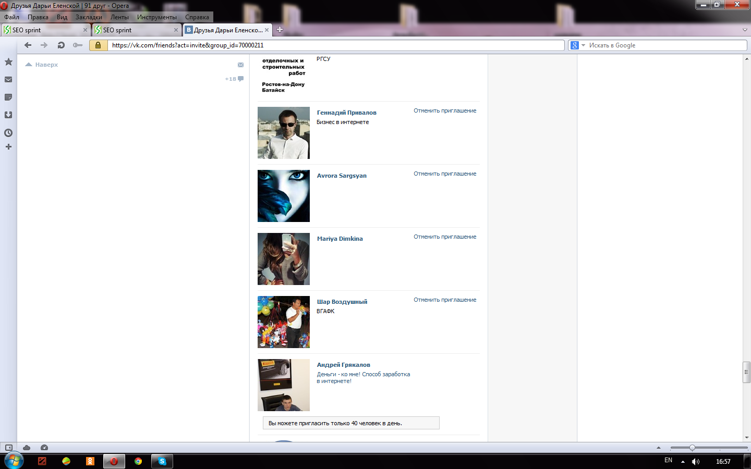Click the EN language indicator
This screenshot has height=469, width=751.
669,461
